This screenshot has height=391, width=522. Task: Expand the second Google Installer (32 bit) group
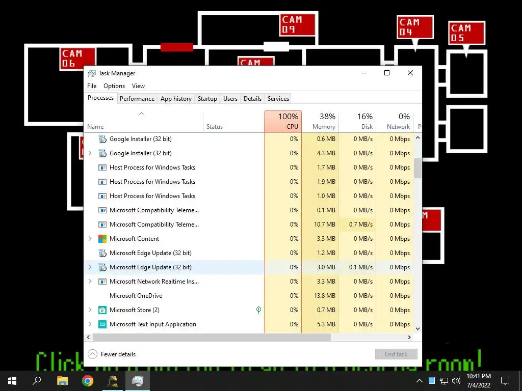point(90,153)
